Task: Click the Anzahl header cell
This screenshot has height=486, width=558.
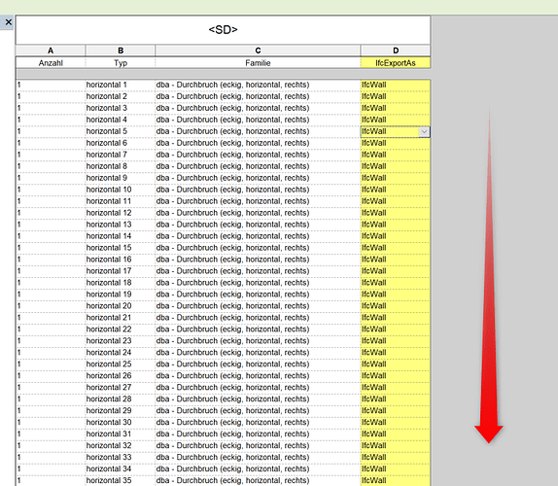Action: point(51,63)
